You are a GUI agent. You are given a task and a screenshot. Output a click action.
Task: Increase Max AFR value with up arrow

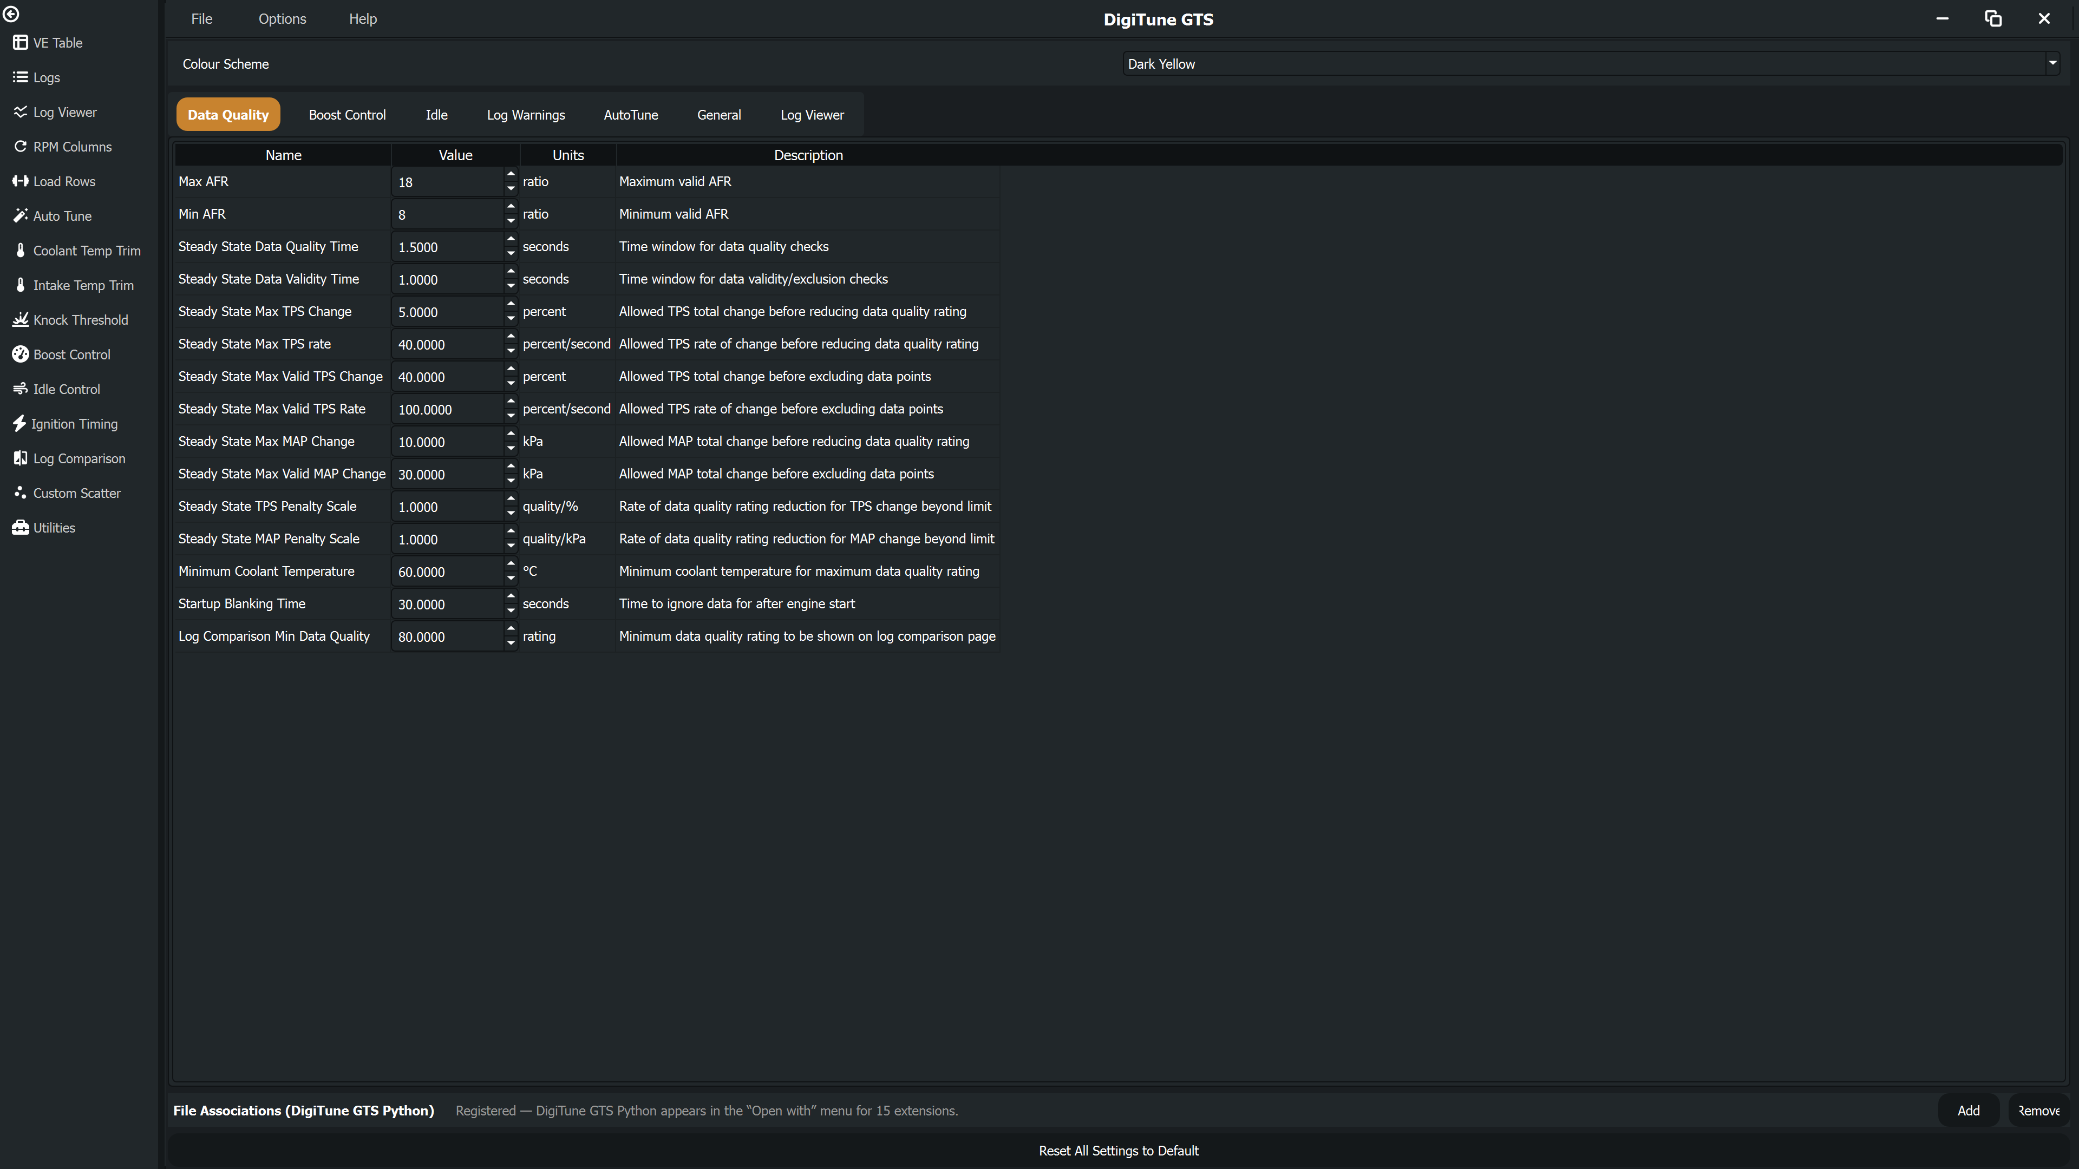click(511, 174)
